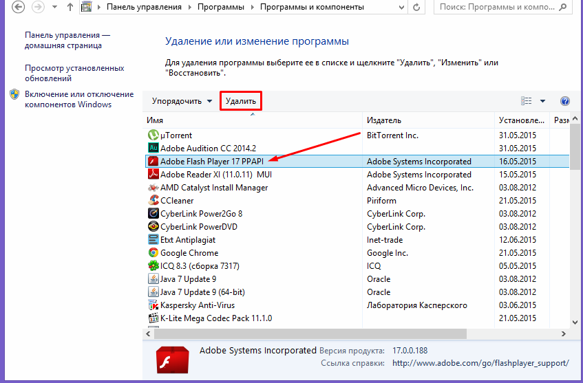This screenshot has height=383, width=583.
Task: Select the Adobe Reader XI (11.0.11) MUI row
Action: coord(356,174)
